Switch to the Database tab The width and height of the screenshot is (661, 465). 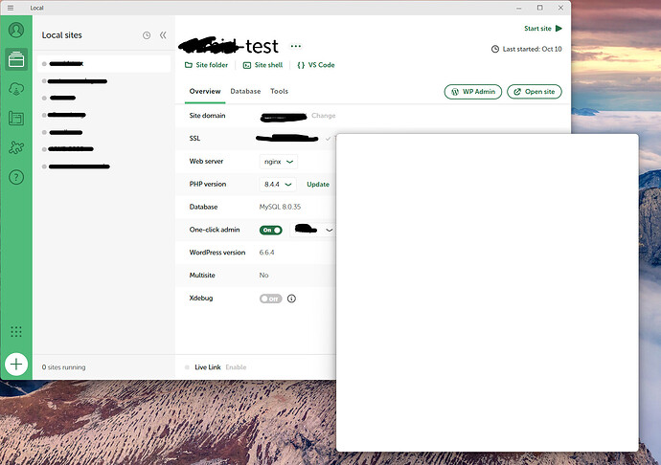click(245, 91)
